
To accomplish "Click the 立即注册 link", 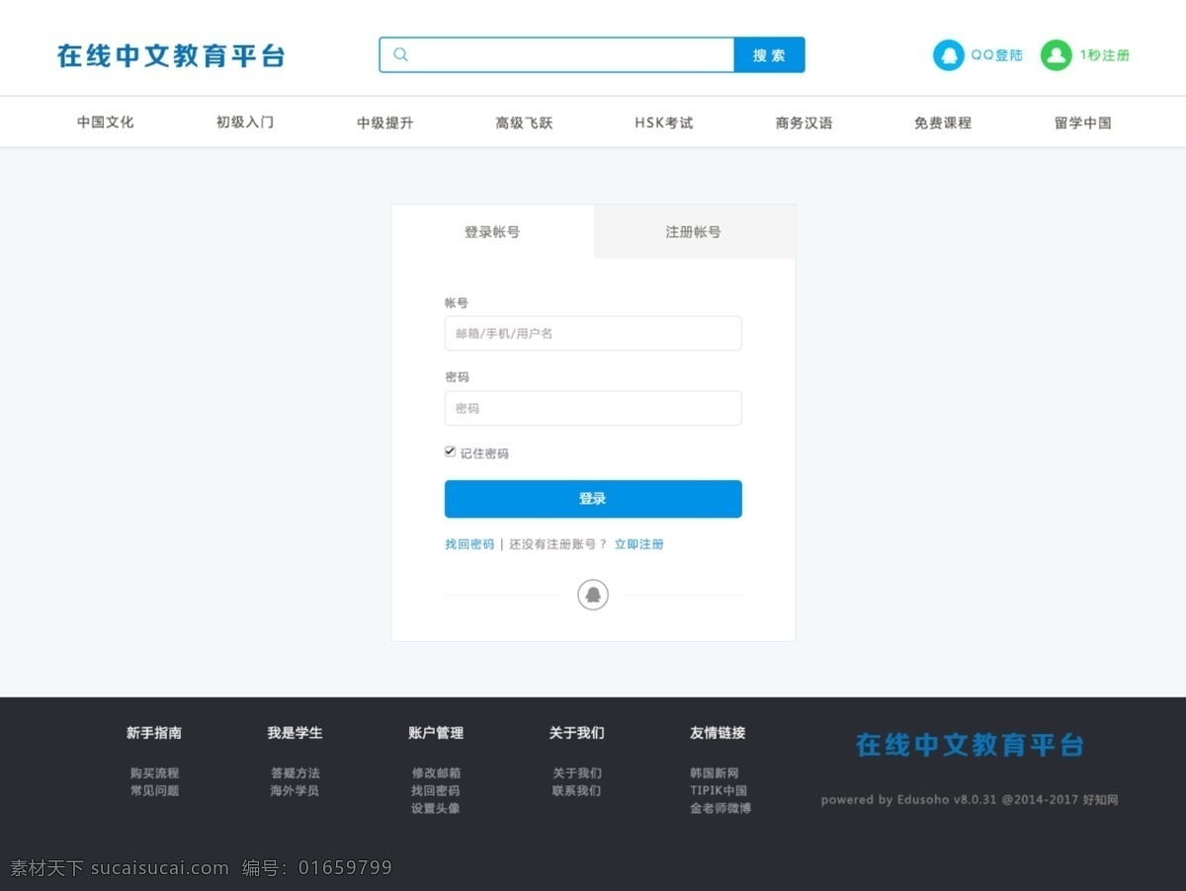I will click(639, 544).
